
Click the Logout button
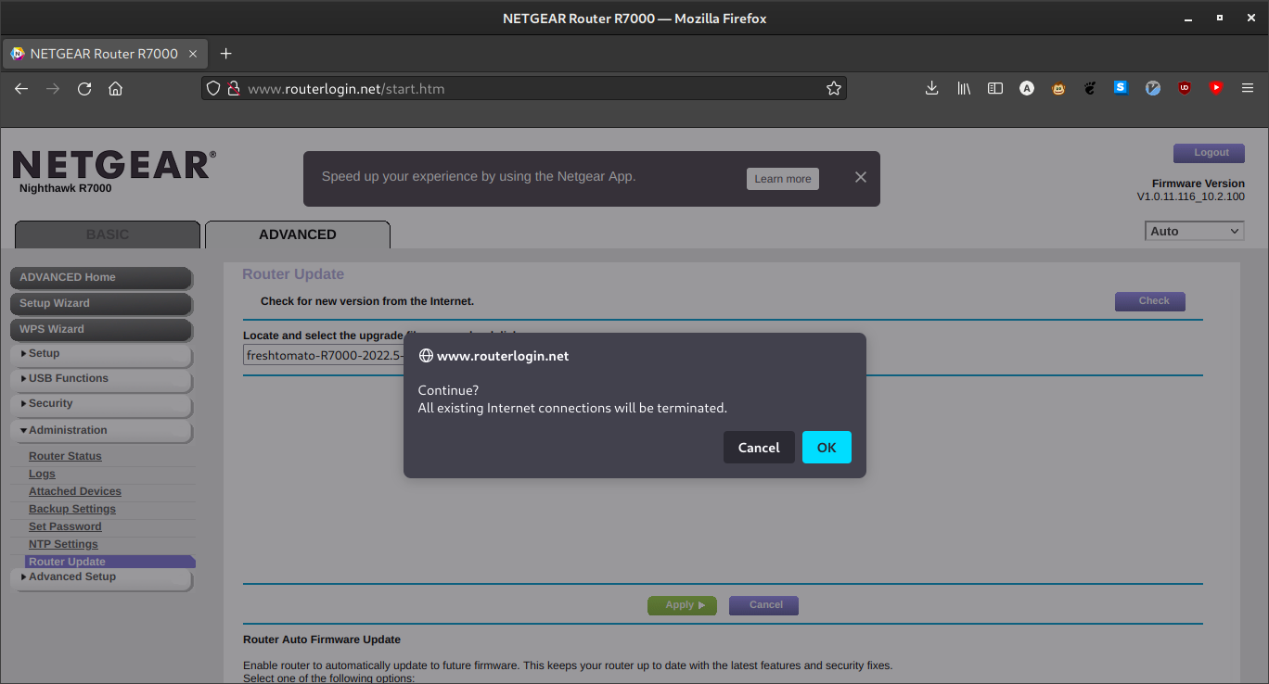point(1210,153)
